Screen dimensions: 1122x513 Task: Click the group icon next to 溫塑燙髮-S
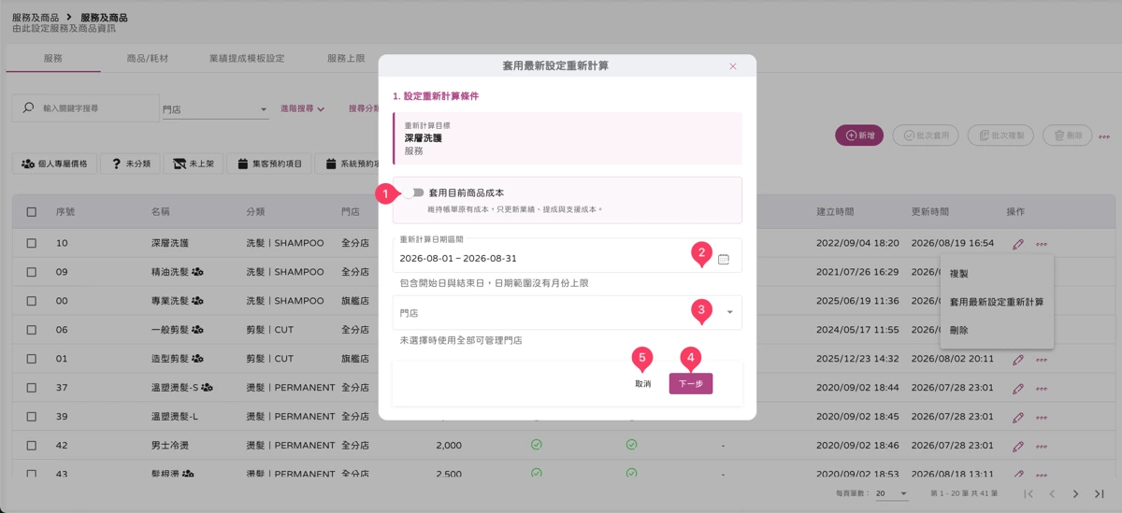click(x=207, y=388)
